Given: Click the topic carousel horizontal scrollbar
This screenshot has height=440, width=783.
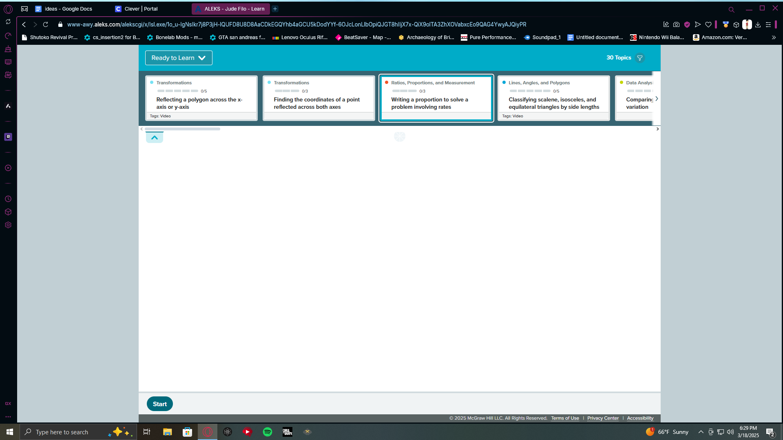Looking at the screenshot, I should click(x=182, y=129).
